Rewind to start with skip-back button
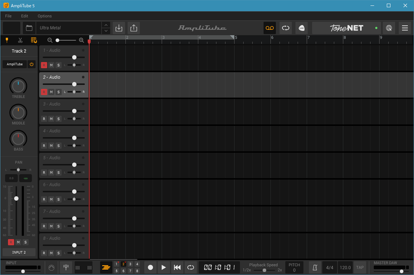 pyautogui.click(x=177, y=267)
